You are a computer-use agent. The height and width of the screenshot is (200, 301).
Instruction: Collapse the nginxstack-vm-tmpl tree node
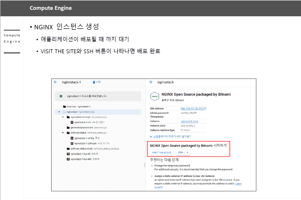pyautogui.click(x=63, y=117)
